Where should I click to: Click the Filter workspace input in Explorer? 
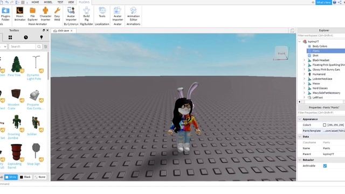[x=321, y=36]
